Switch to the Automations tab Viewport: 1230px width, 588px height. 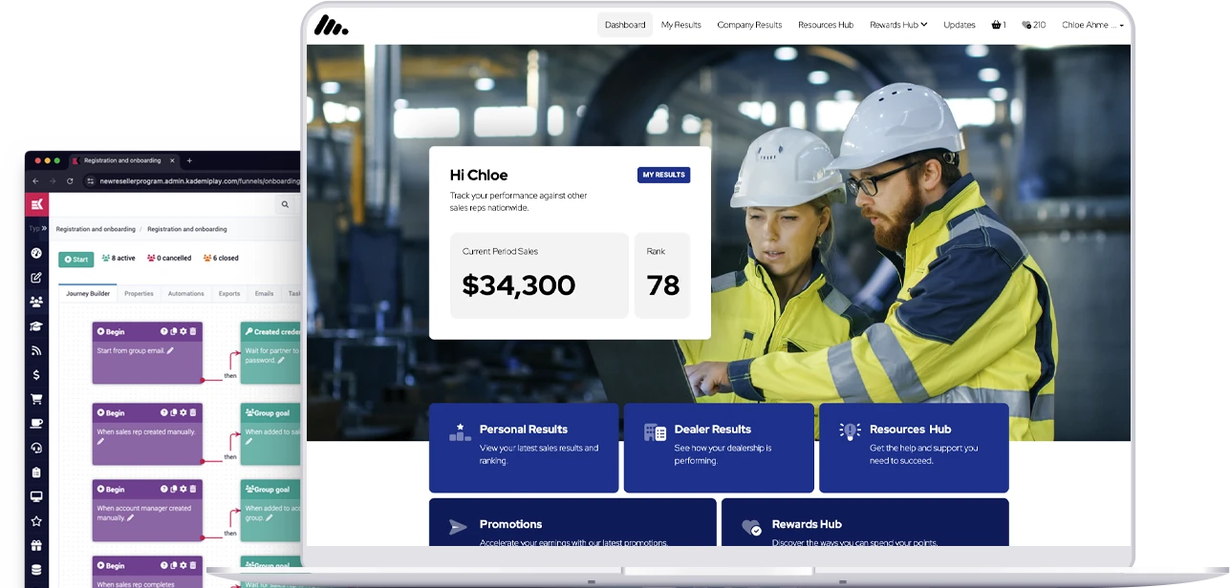pos(186,294)
